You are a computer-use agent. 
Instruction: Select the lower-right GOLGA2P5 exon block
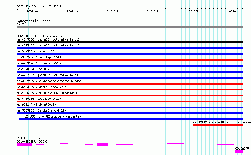click(x=239, y=152)
